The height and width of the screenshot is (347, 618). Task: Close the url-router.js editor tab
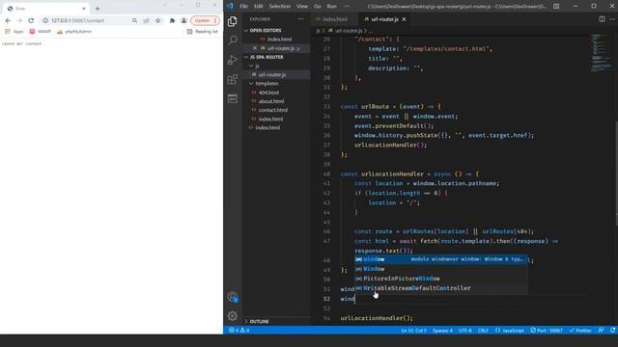404,19
